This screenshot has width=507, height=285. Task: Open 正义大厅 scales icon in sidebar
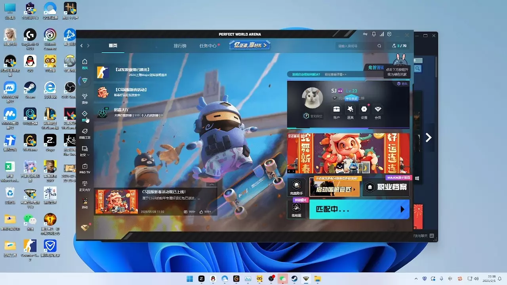click(x=84, y=186)
